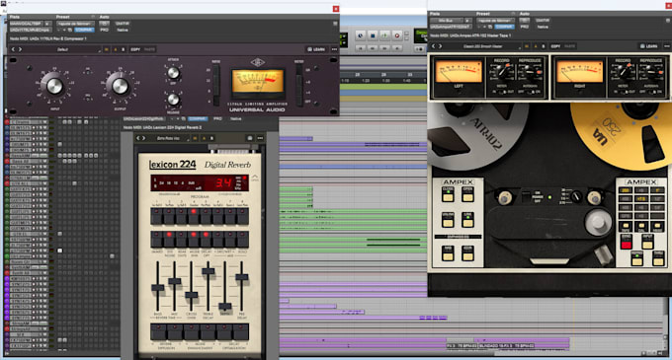Click COPY in the Ampex ATR-102 toolbar
The image size is (672, 360).
555,46
